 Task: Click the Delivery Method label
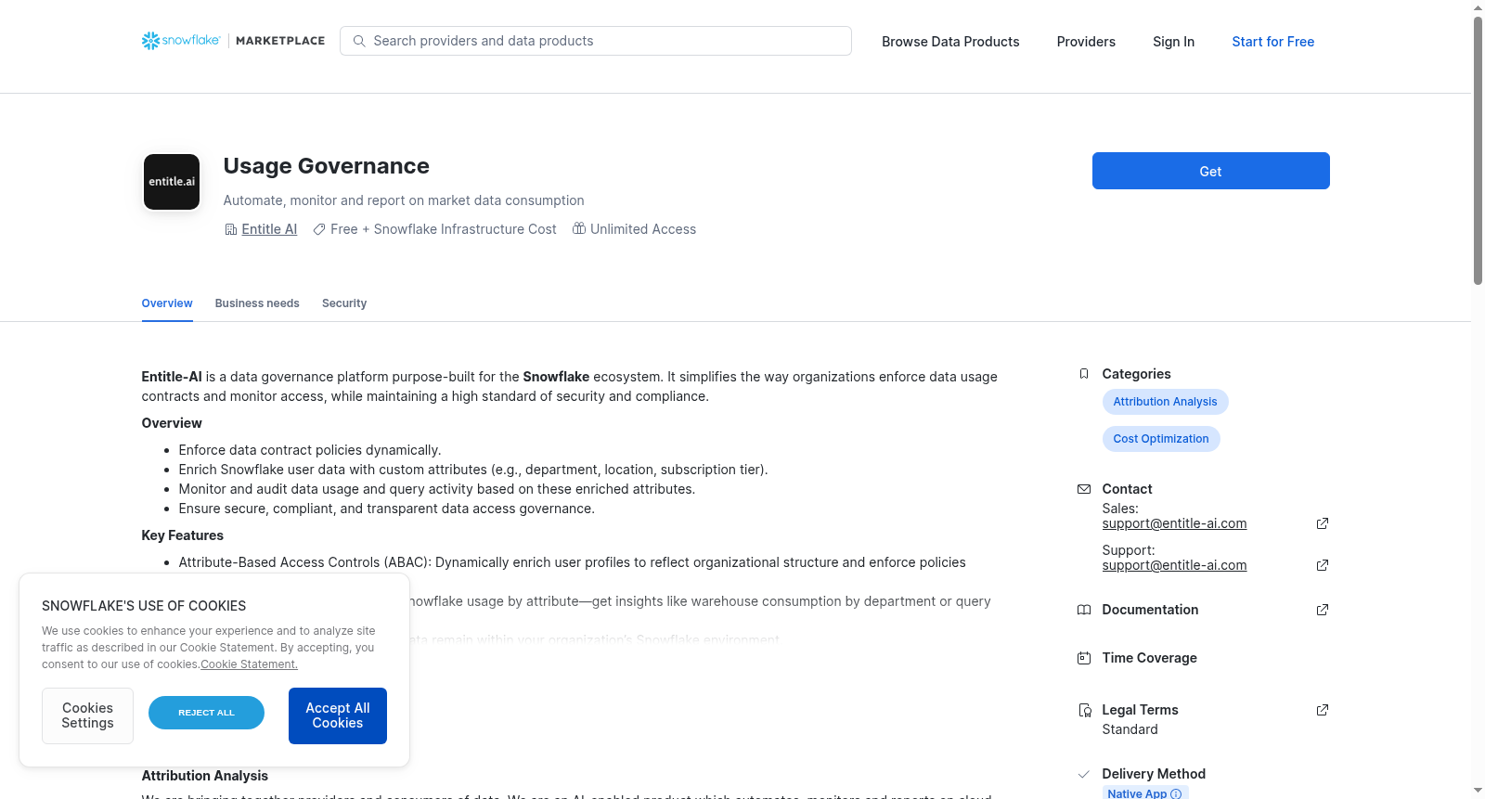1154,774
